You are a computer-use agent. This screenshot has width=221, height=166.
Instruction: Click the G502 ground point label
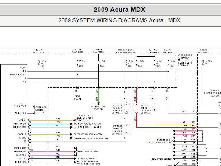[x=79, y=120]
